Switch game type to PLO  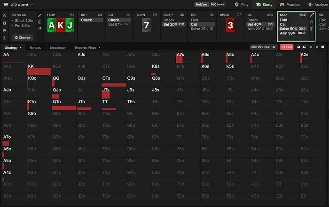[x=217, y=4]
